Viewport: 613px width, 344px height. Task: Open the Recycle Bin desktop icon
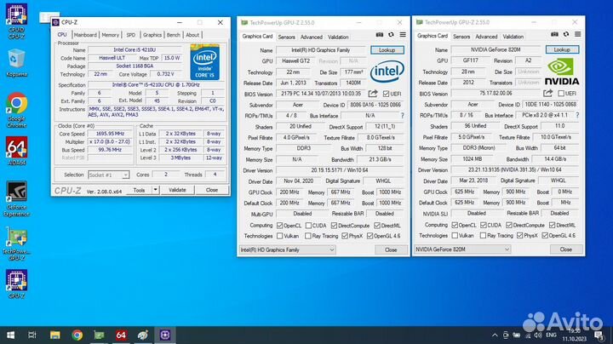[16, 62]
